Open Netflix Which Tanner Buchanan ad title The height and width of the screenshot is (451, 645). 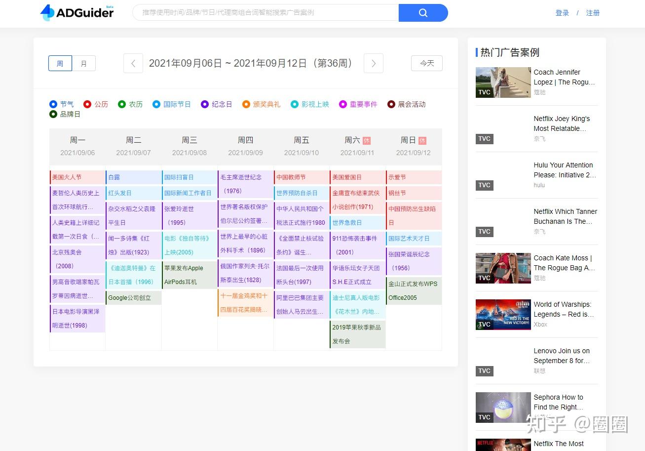(566, 216)
